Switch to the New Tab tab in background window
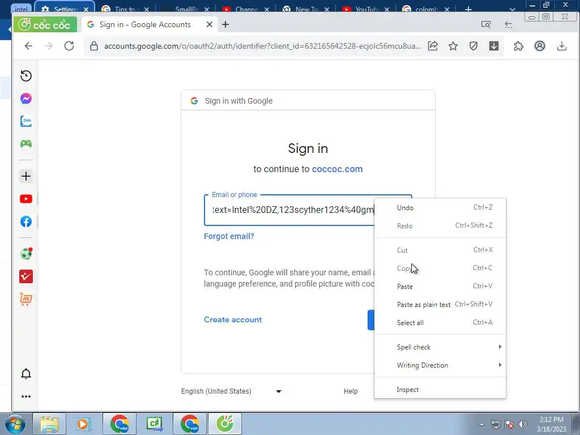The image size is (580, 435). click(306, 9)
